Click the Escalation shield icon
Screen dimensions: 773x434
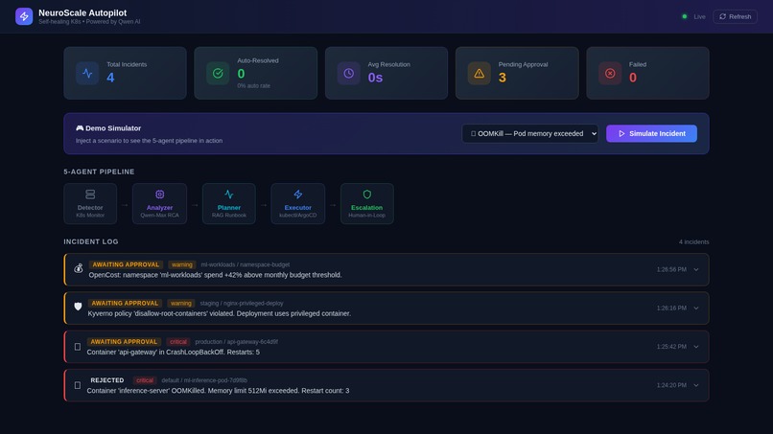tap(366, 194)
